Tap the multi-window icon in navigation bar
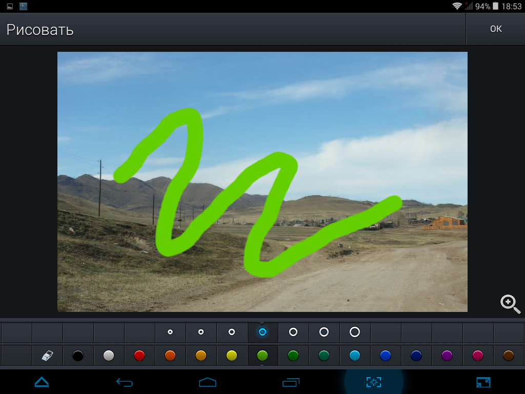This screenshot has height=394, width=525. pos(483,382)
